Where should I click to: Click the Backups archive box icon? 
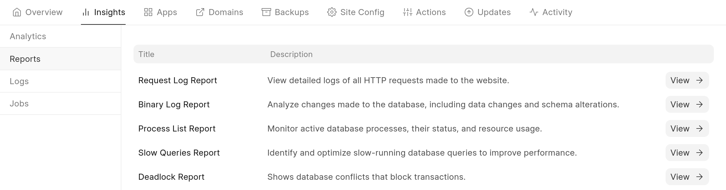(266, 12)
